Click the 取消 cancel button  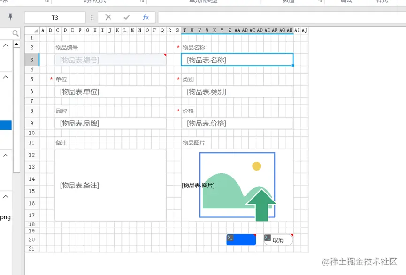tap(279, 239)
